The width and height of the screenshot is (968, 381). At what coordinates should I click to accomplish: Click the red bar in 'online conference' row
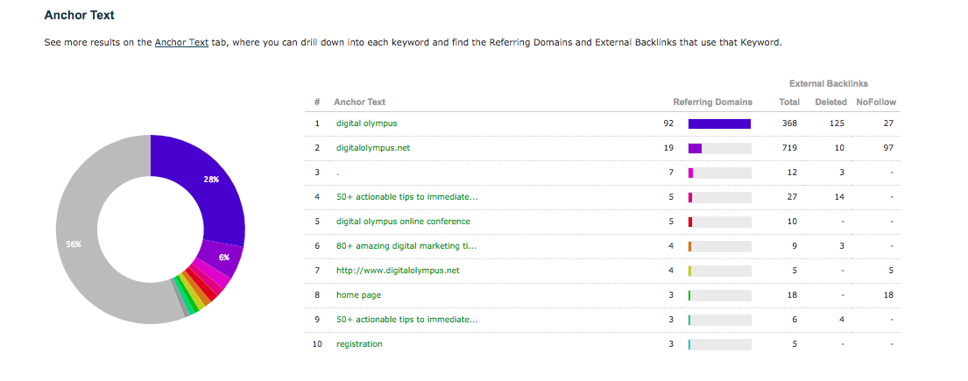click(690, 222)
